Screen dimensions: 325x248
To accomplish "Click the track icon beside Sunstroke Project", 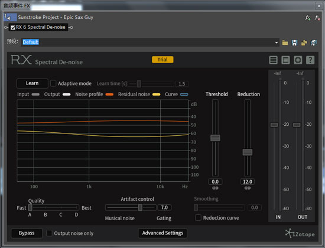I will (x=10, y=17).
